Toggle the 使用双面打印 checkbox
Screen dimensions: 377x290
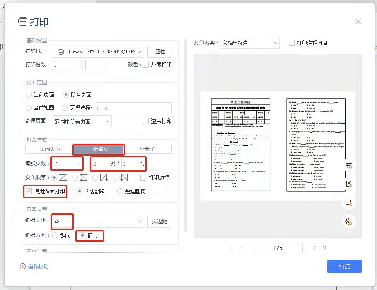29,191
